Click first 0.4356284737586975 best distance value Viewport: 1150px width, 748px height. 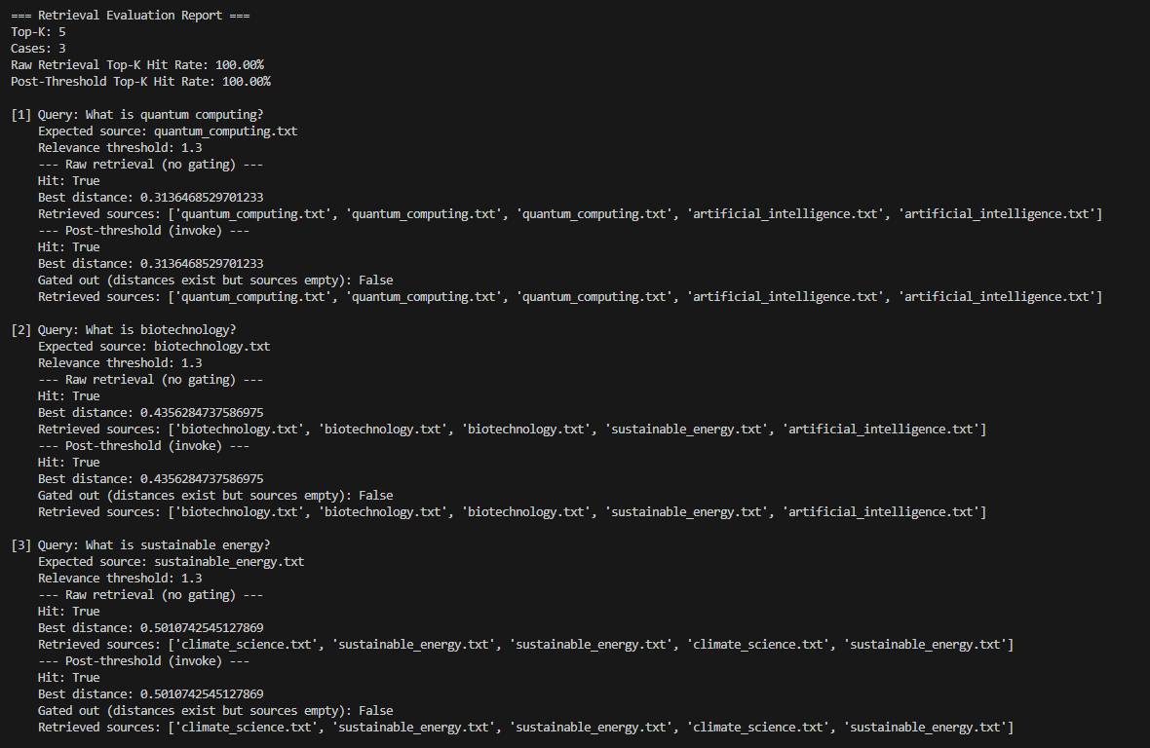click(x=202, y=412)
